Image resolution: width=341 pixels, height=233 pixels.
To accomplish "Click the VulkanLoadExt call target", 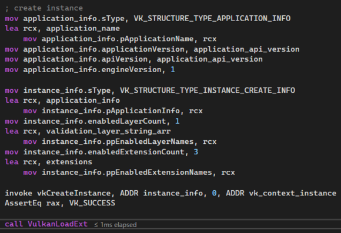I will 58,224.
